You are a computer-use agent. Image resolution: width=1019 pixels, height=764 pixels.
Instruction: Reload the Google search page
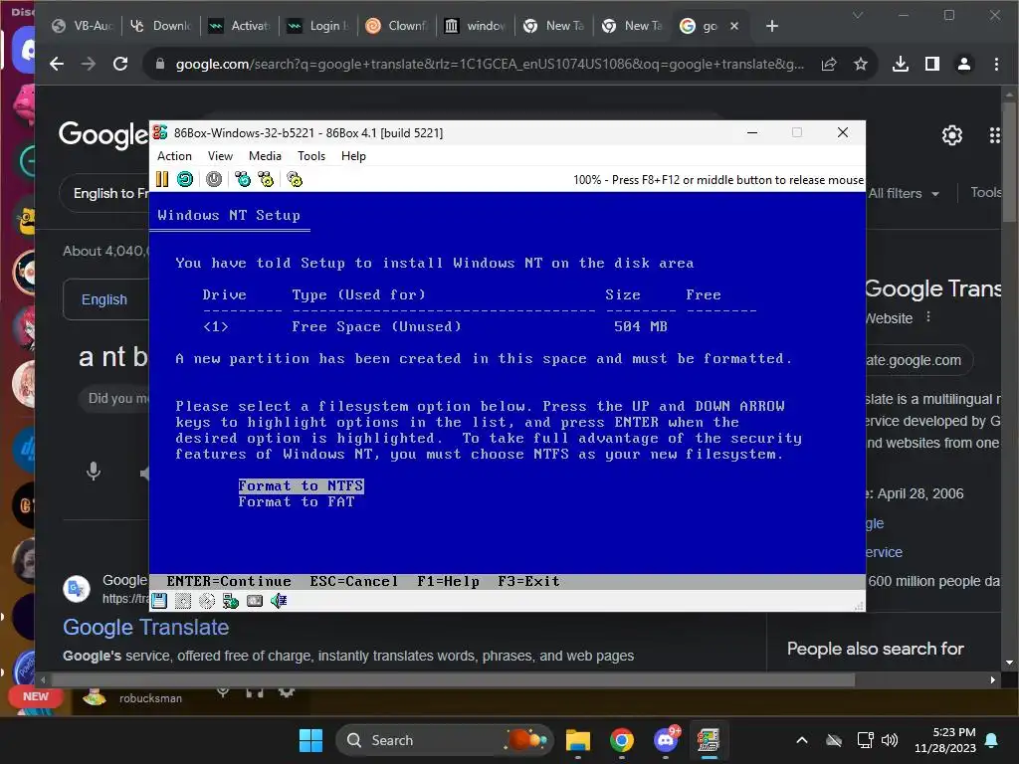click(x=120, y=64)
